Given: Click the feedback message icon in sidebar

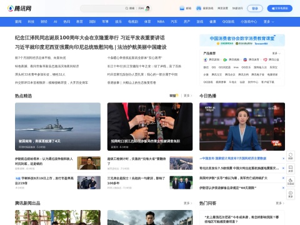Looking at the screenshot, I should tap(291, 169).
